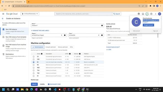
Task: Open the A-Cloud-Bootcamp project selector
Action: click(30, 14)
